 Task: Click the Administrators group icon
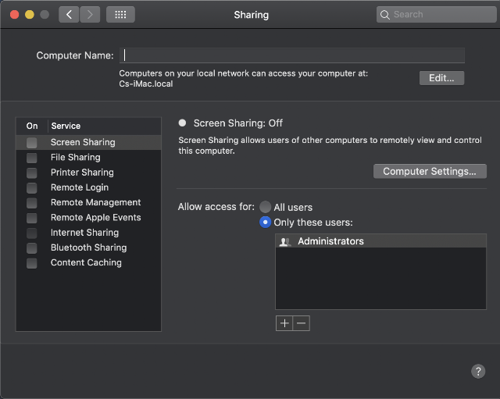284,242
